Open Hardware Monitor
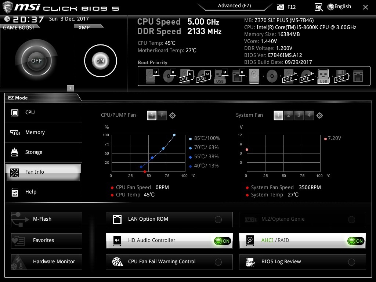 [x=47, y=262]
